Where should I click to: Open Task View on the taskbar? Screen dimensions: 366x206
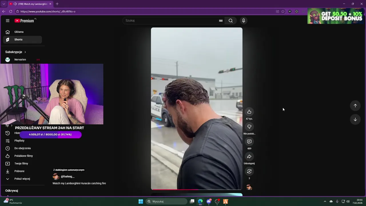(x=192, y=201)
